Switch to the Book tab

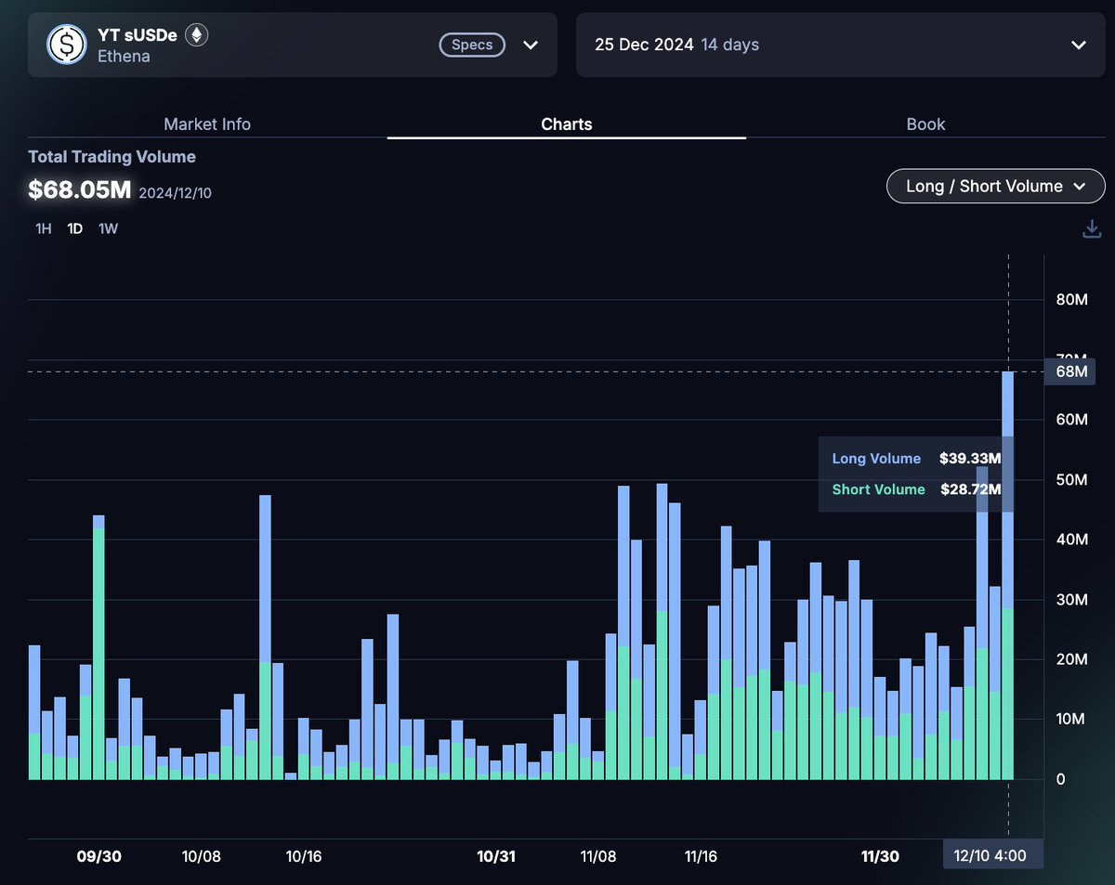pyautogui.click(x=925, y=124)
